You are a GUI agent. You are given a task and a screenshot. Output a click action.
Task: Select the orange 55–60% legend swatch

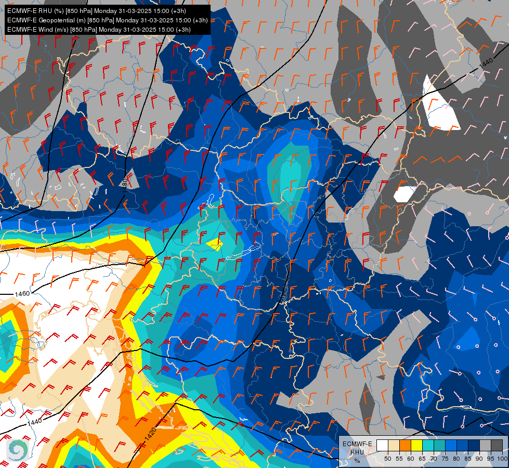405,445
